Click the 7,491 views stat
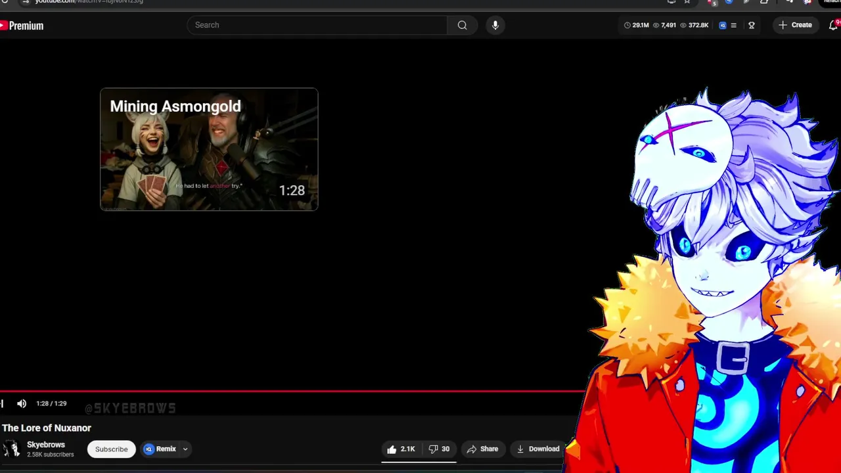This screenshot has height=473, width=841. pos(665,25)
